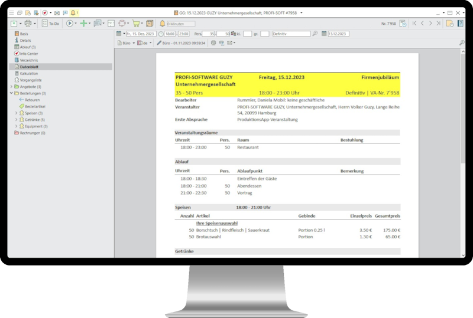
Task: Jump to the first record arrow
Action: (414, 23)
